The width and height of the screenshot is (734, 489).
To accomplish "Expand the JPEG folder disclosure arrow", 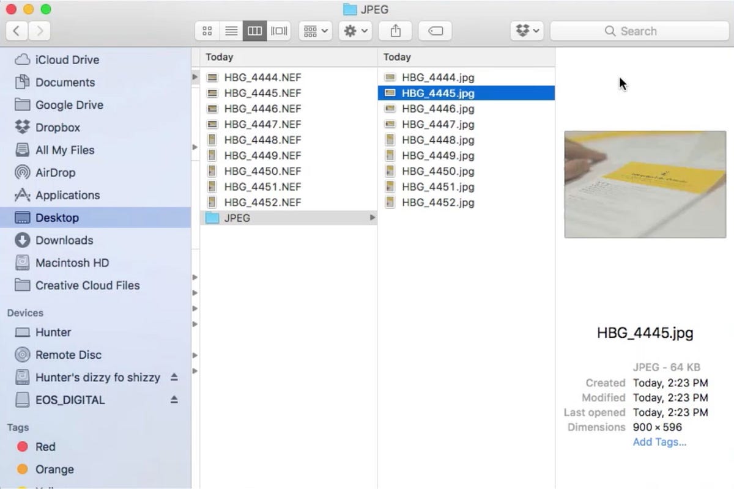I will coord(371,218).
